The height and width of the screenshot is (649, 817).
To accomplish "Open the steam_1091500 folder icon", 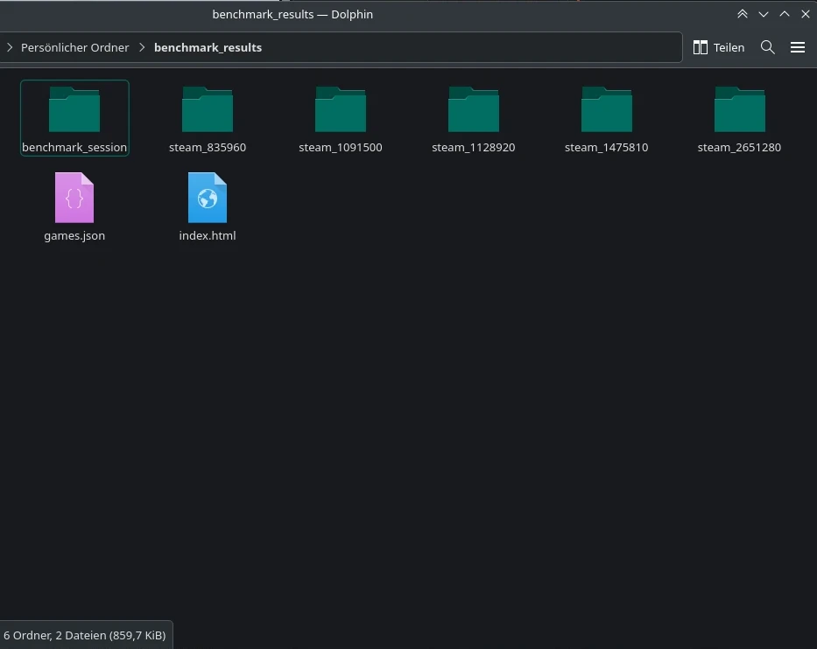I will 341,109.
